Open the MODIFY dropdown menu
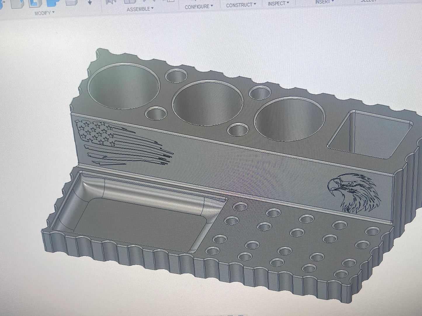 [x=44, y=13]
